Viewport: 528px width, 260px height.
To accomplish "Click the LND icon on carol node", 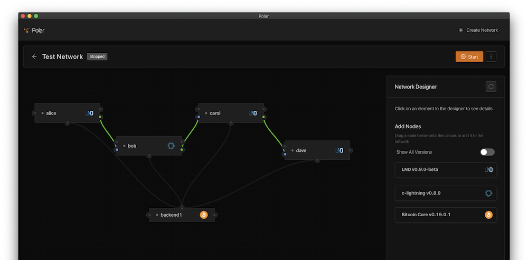I will 253,113.
